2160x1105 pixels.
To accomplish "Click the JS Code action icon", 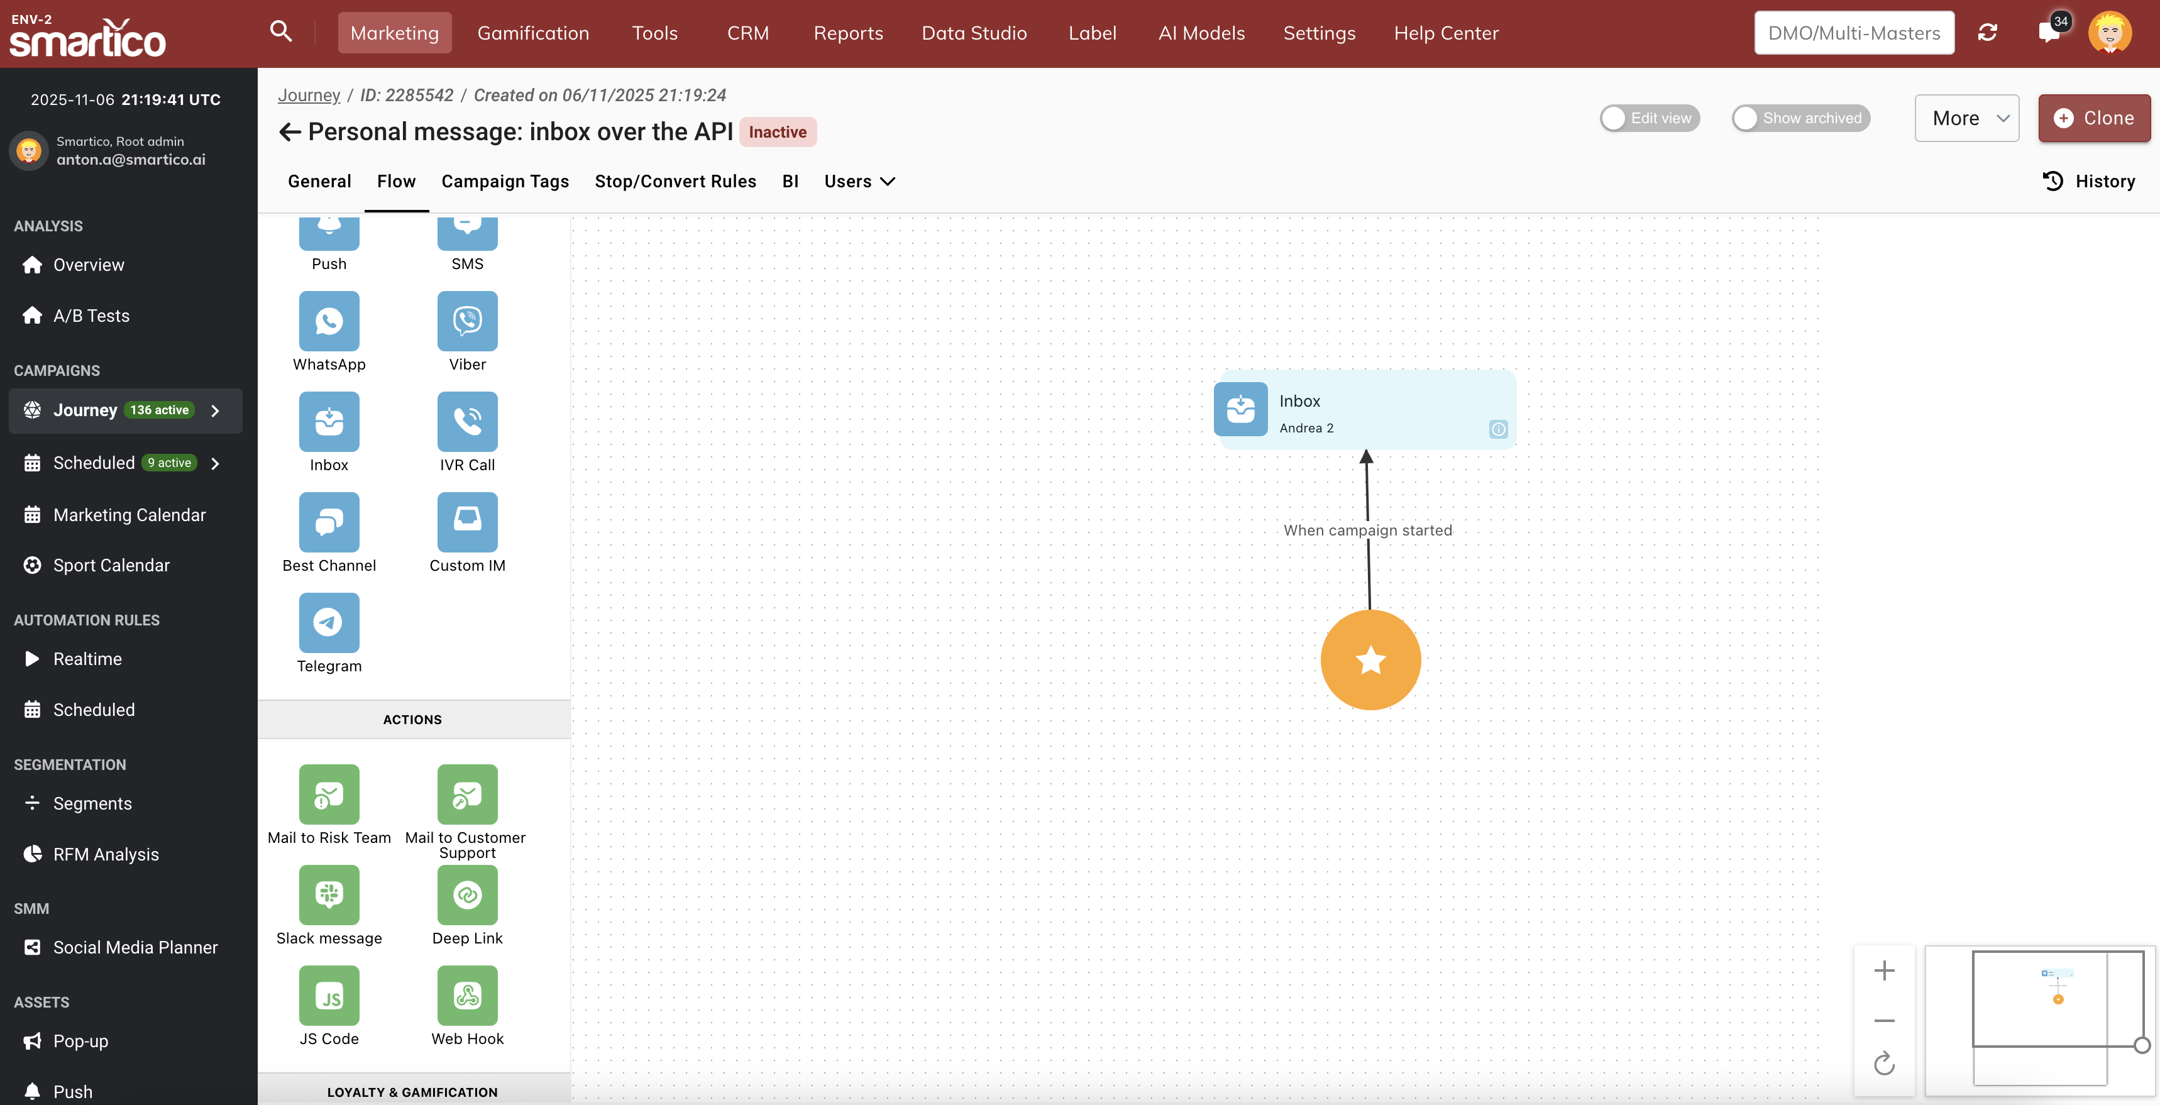I will click(329, 995).
